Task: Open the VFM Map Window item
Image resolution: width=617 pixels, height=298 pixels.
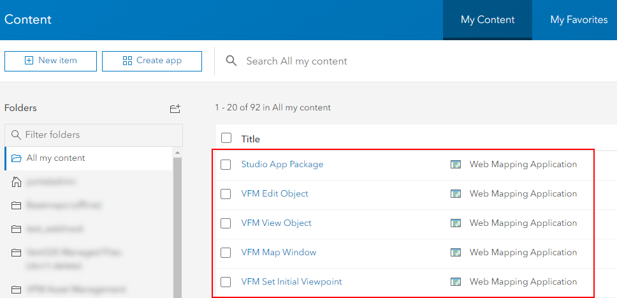Action: pyautogui.click(x=279, y=253)
